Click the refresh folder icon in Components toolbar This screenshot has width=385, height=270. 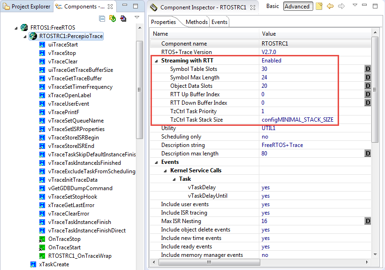pyautogui.click(x=113, y=18)
